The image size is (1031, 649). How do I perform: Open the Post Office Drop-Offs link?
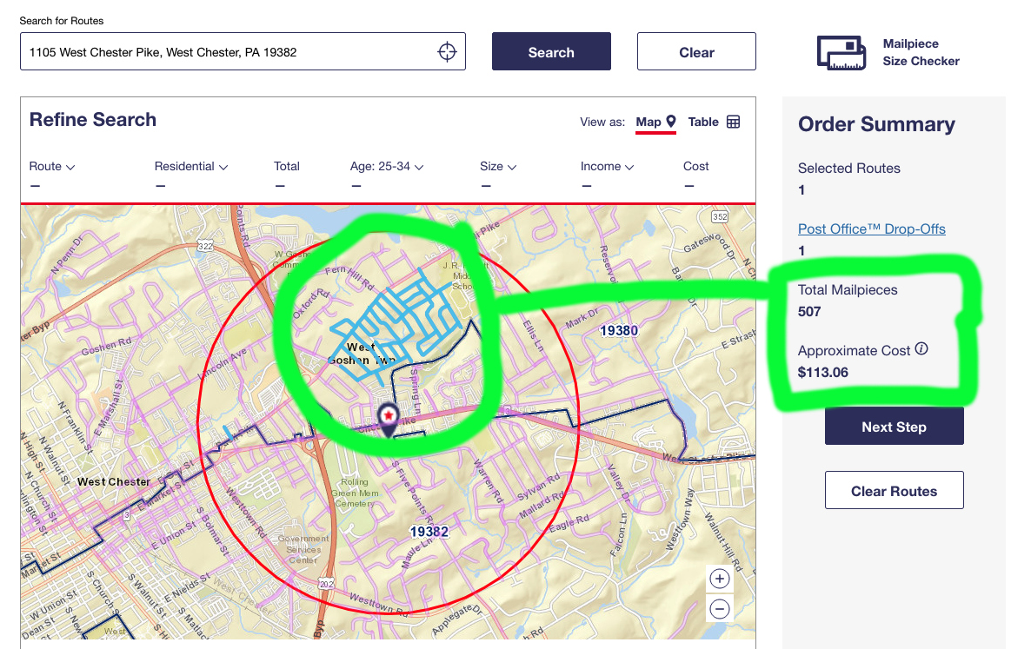[871, 229]
